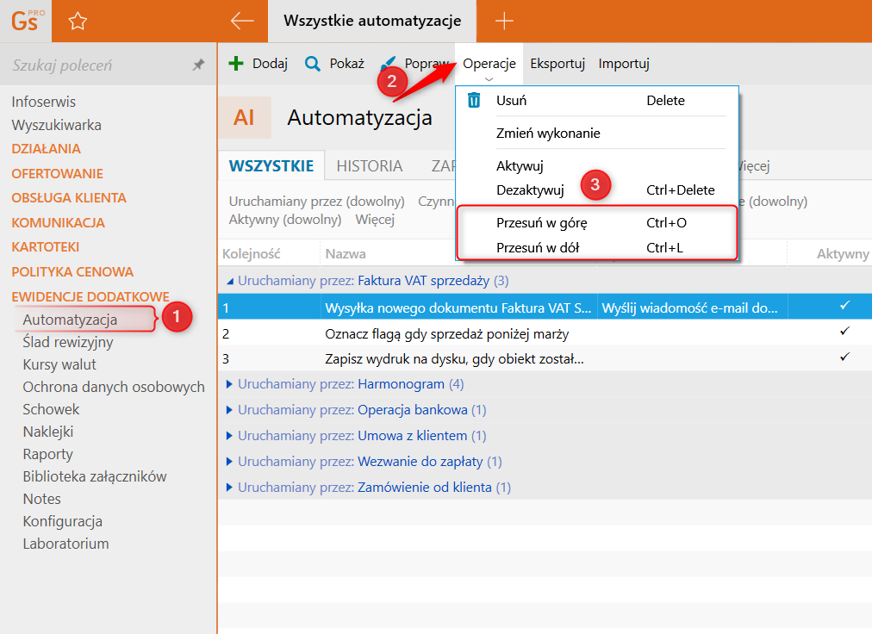The height and width of the screenshot is (634, 872).
Task: Collapse the EWIDENCJE DODATKOWE section
Action: 90,296
